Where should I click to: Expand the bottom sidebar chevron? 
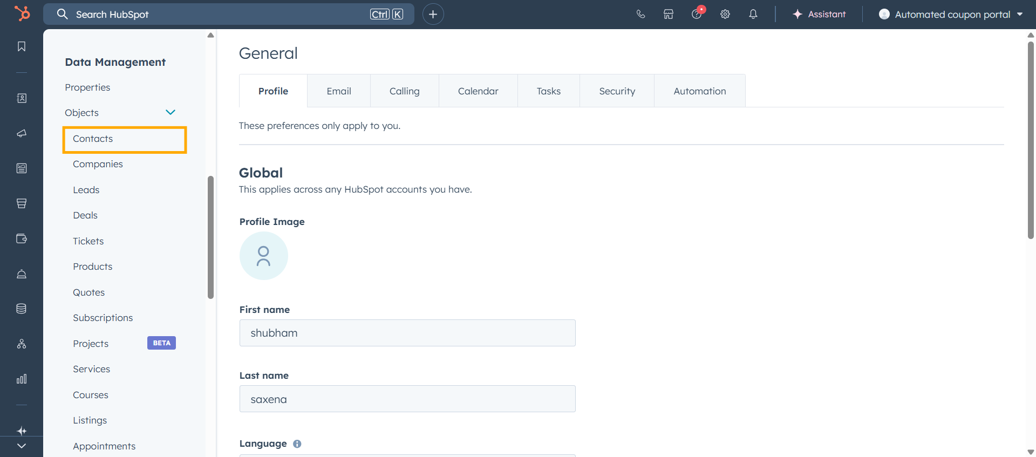pos(22,446)
